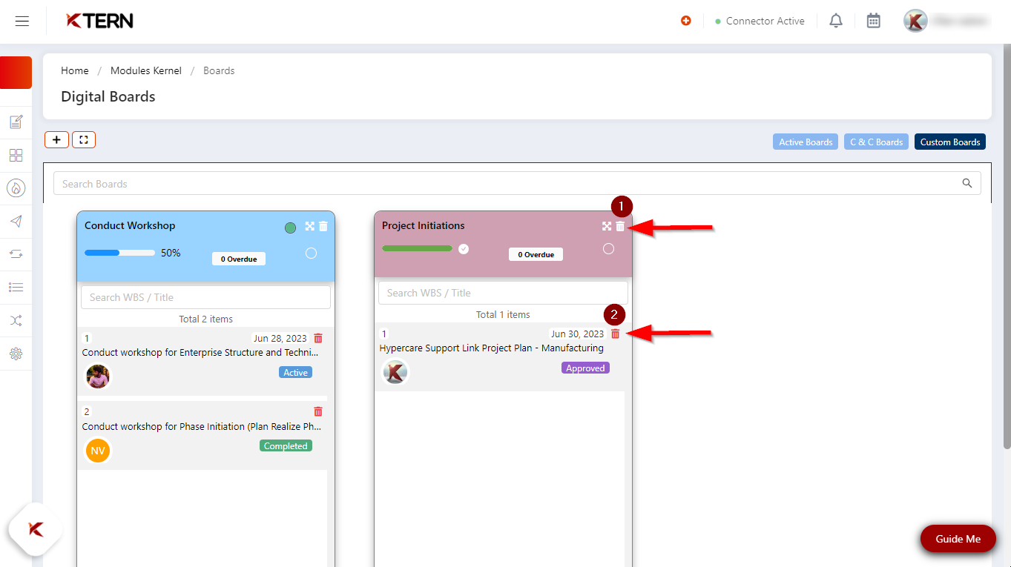This screenshot has height=567, width=1011.
Task: Click the Connector Active status
Action: pos(760,21)
